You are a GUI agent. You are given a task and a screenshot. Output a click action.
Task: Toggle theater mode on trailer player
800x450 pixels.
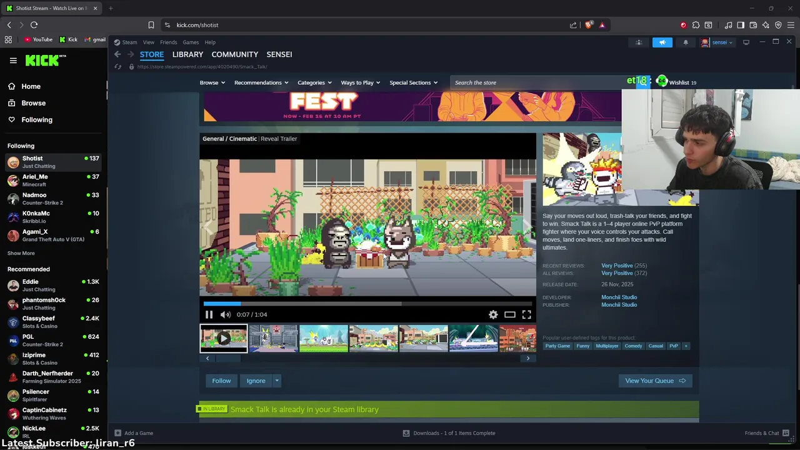(510, 315)
